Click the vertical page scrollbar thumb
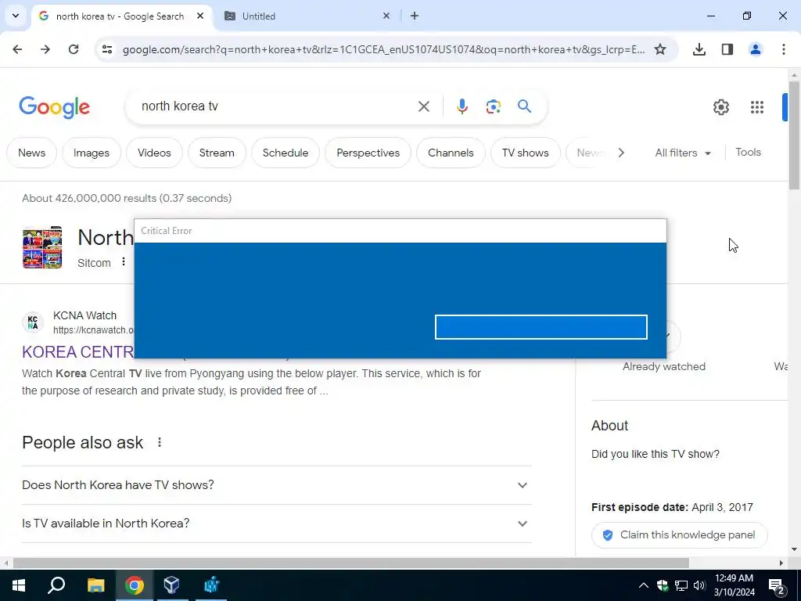 click(794, 135)
